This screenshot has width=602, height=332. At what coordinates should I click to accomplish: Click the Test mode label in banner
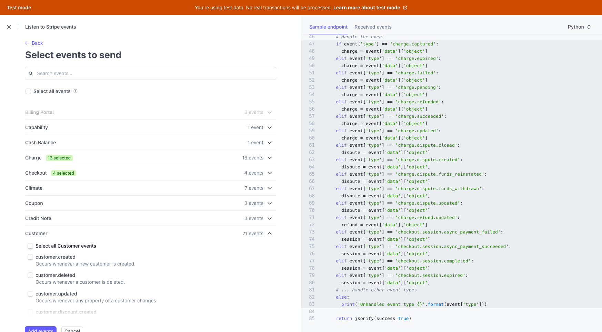(x=19, y=8)
